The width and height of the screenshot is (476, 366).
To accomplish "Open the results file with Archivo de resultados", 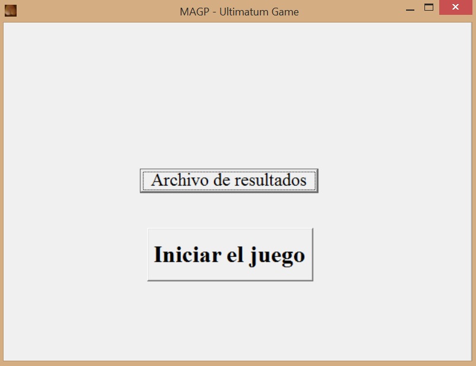I will [229, 180].
